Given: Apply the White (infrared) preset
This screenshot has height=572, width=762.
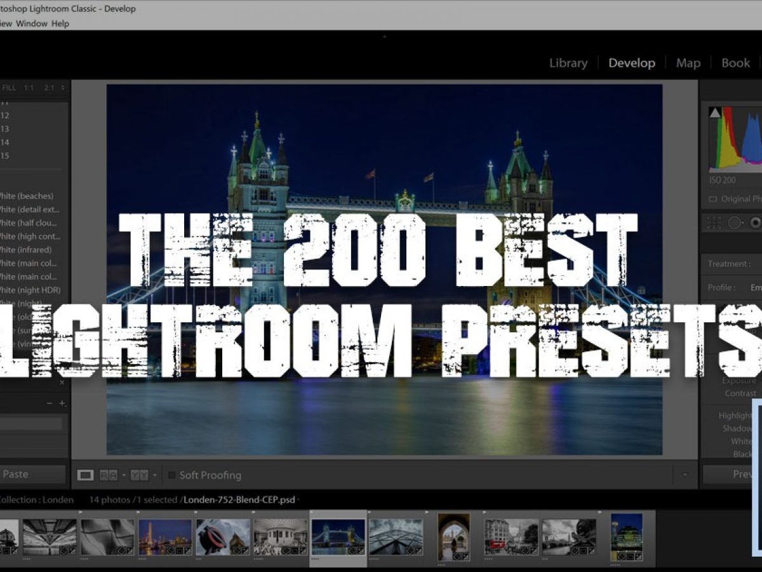Looking at the screenshot, I should 27,250.
